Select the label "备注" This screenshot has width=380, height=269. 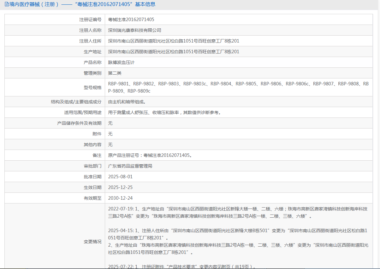tap(97, 155)
